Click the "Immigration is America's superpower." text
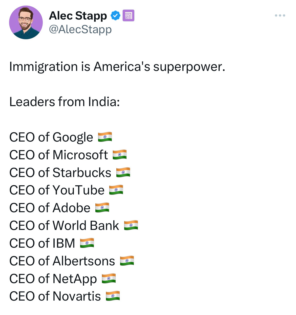This screenshot has height=315, width=296. click(117, 67)
